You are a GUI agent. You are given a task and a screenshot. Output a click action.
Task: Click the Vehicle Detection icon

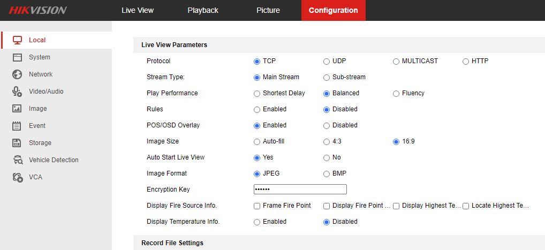(x=18, y=160)
